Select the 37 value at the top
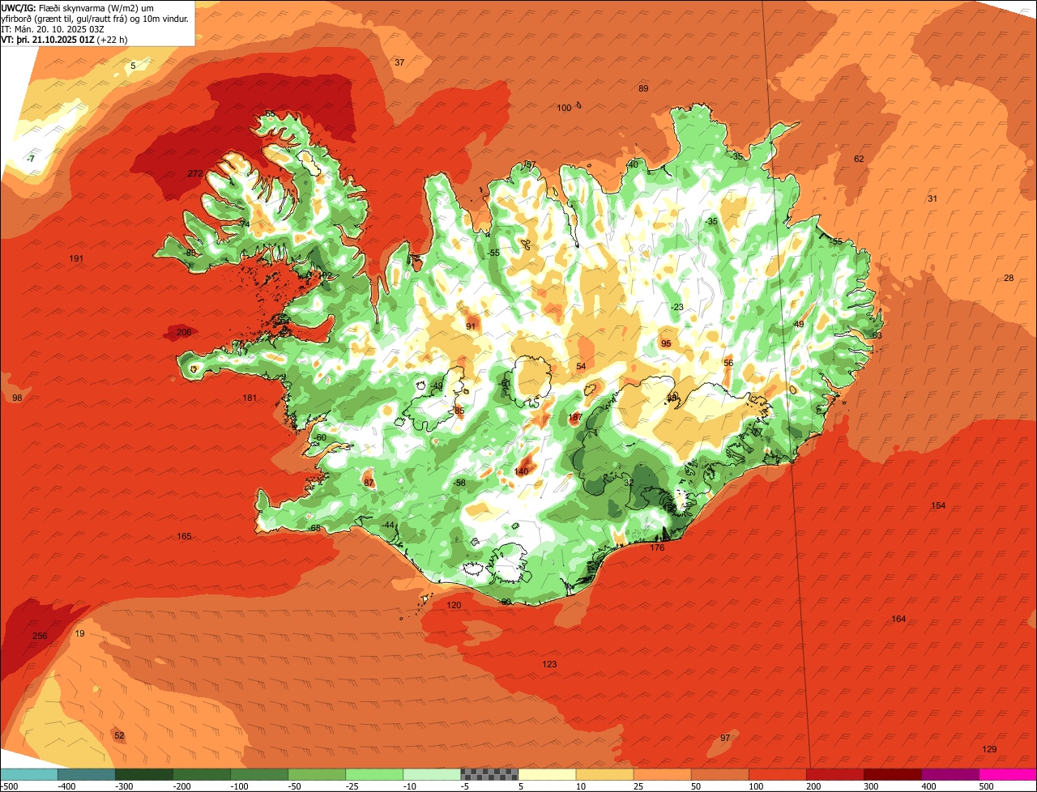 click(x=399, y=62)
